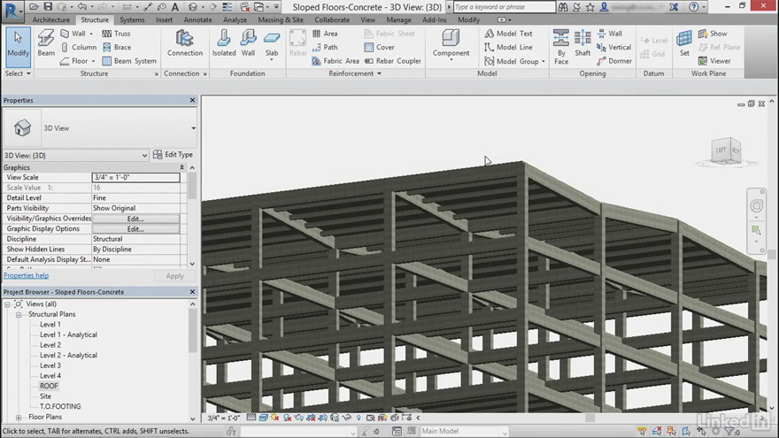Collapse Structural Plans tree node
Screen dimensions: 779x438
pos(19,314)
